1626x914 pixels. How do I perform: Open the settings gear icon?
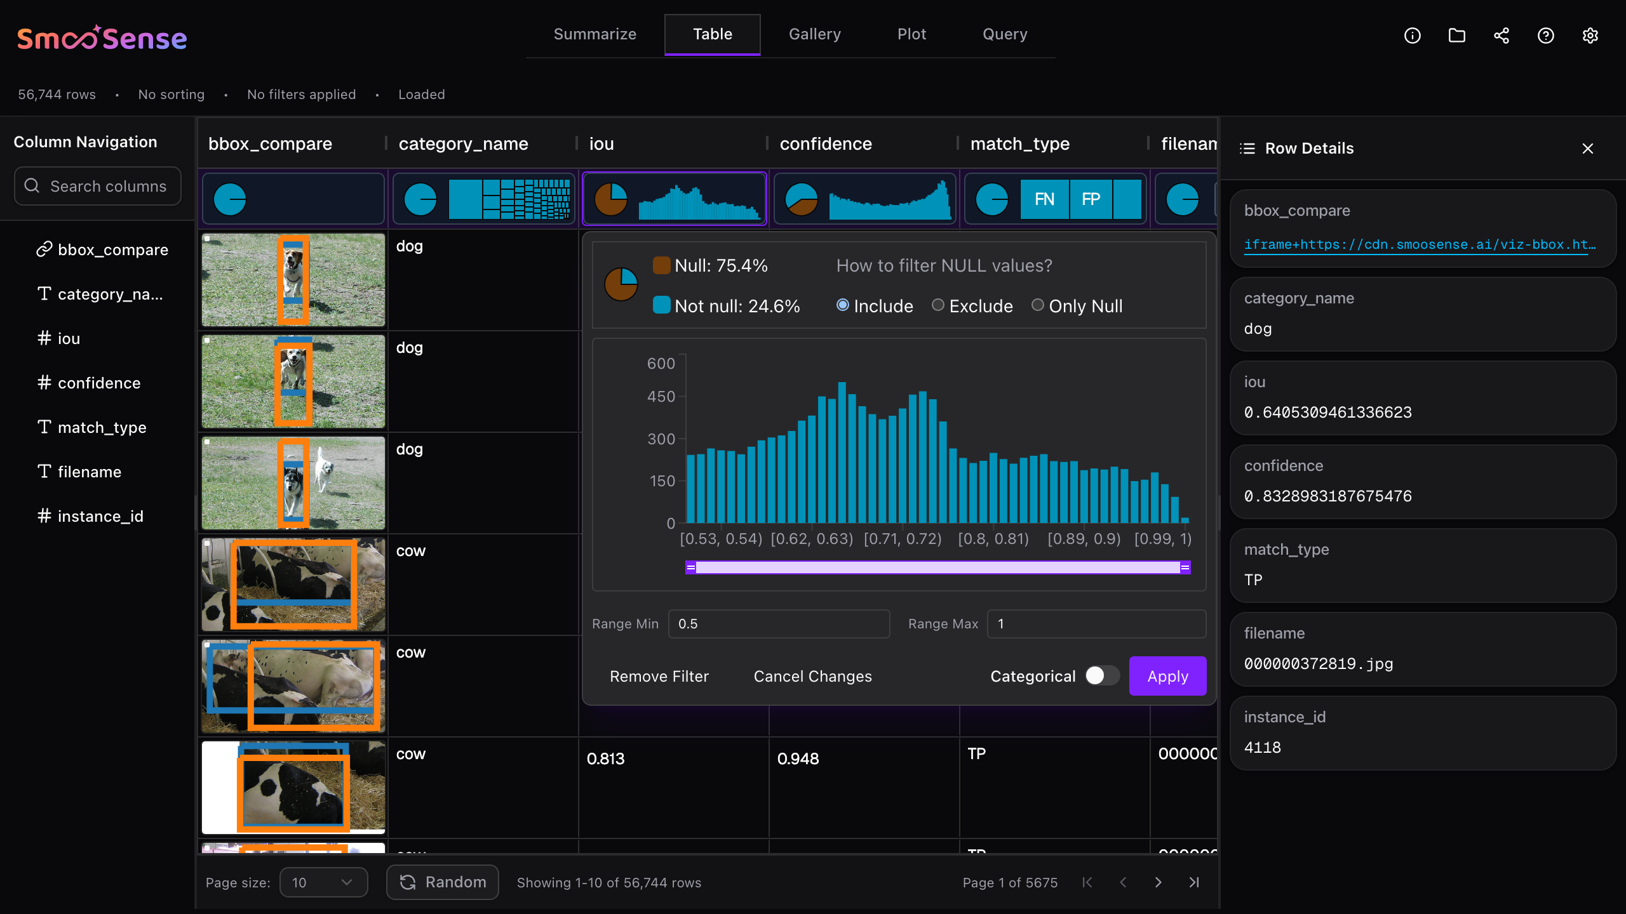coord(1590,36)
